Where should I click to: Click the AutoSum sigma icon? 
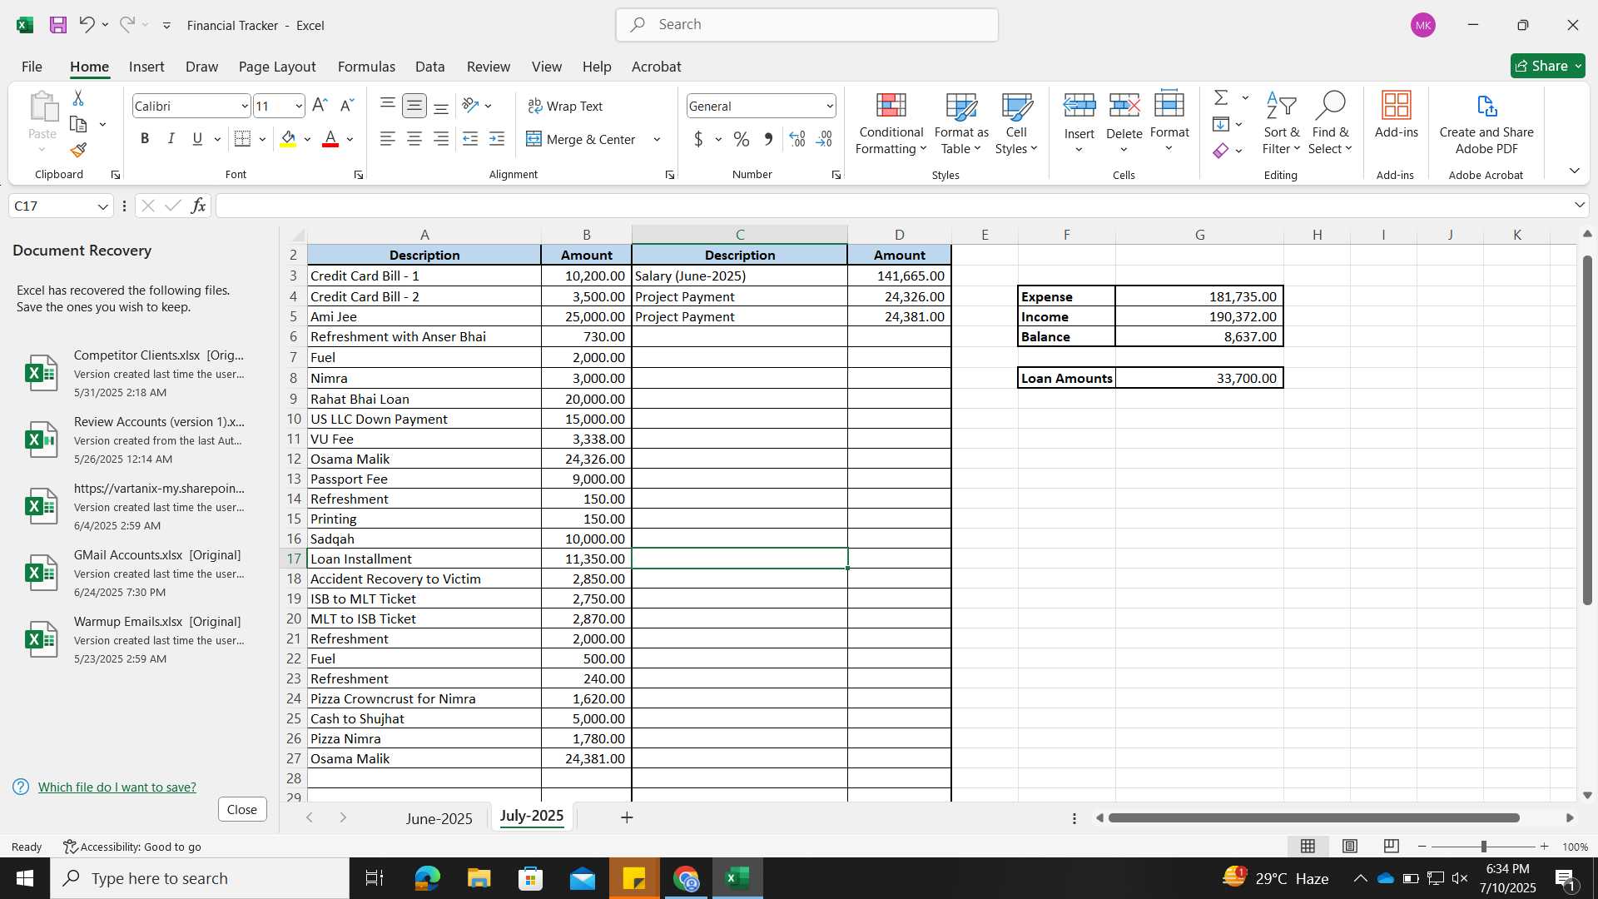click(x=1221, y=98)
